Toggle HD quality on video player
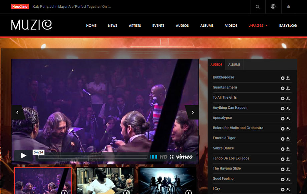307x194 pixels. coord(164,157)
